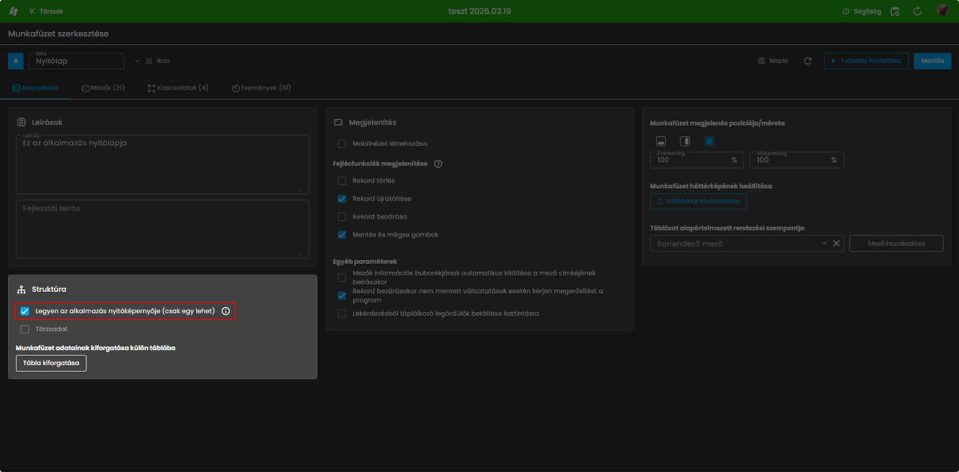Select the full-screen position icon
This screenshot has height=472, width=959.
(x=709, y=141)
